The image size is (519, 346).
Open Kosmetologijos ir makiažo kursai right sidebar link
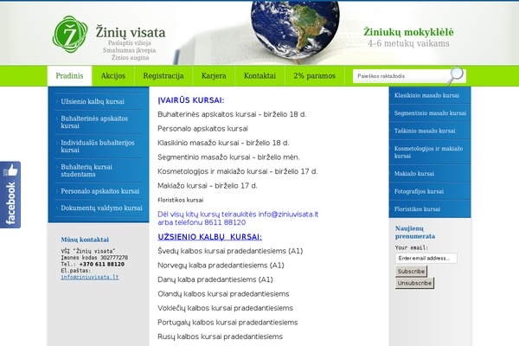pos(428,152)
